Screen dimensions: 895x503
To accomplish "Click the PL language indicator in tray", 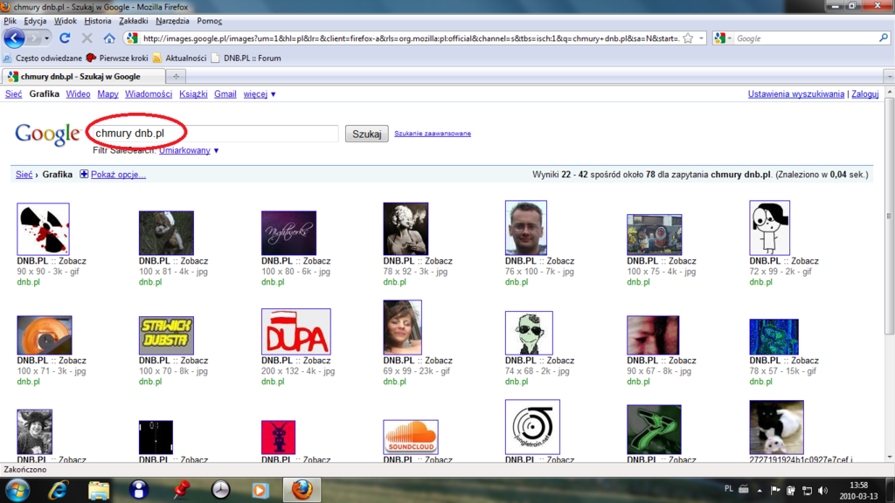I will pos(729,489).
